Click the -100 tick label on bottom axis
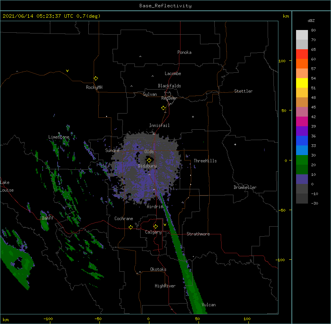 point(48,319)
